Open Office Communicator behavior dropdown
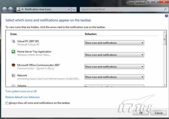This screenshot has height=119, width=169. click(114, 67)
